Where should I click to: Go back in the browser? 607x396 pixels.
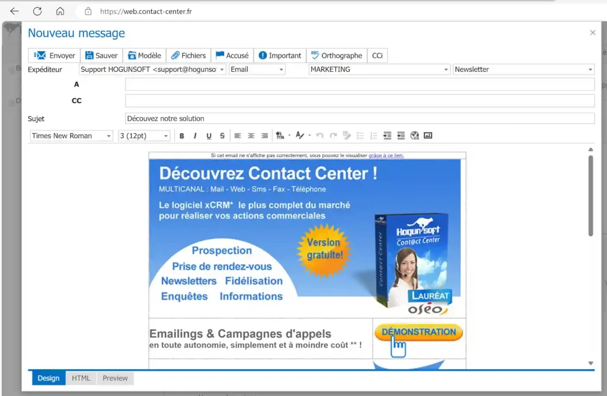click(x=15, y=11)
